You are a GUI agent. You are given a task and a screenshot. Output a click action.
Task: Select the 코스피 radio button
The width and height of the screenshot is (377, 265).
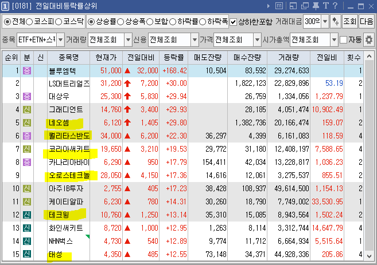(29, 22)
